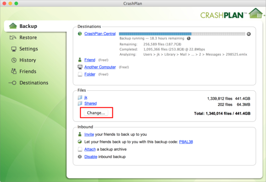Viewport: 266px width, 182px height.
Task: Click the folder icon beside Shared
Action: click(80, 103)
